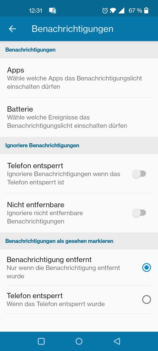This screenshot has height=351, width=158.
Task: Open the Apps notification light settings
Action: coord(79,78)
